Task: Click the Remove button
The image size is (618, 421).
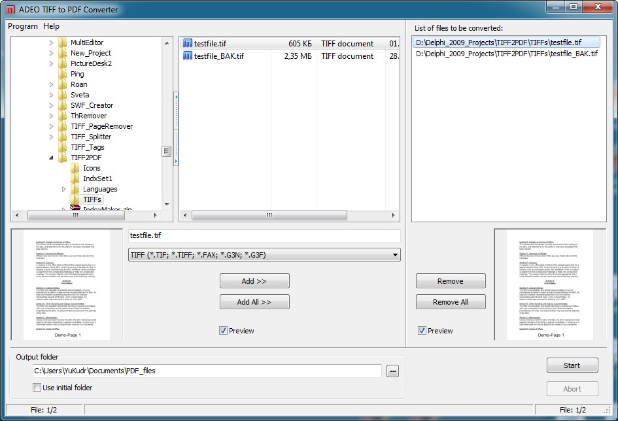Action: click(x=451, y=281)
